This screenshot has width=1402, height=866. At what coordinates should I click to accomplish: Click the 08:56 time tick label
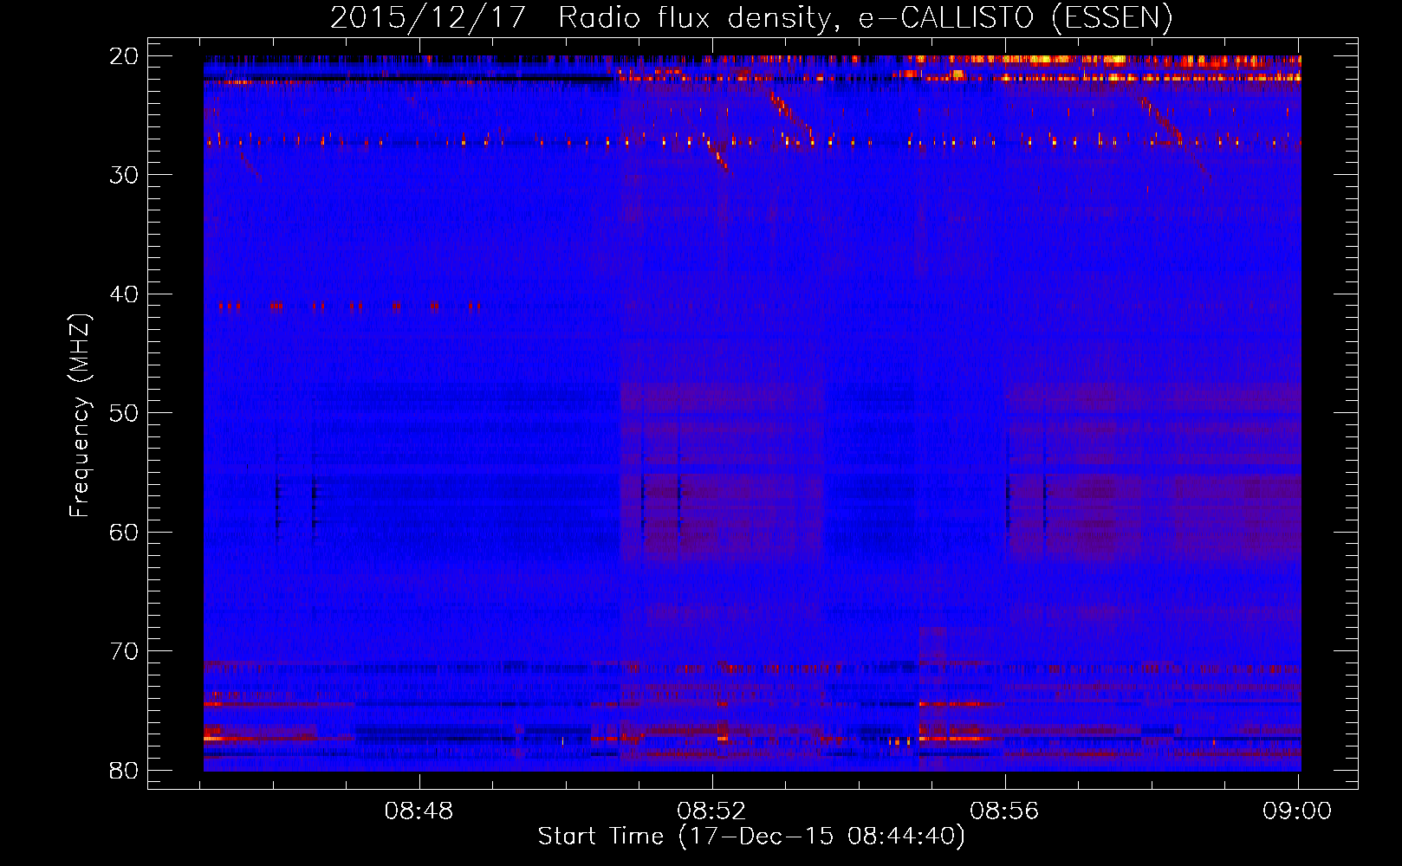(1004, 811)
